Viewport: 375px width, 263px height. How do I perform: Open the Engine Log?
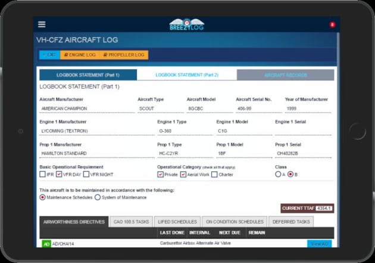tap(80, 55)
